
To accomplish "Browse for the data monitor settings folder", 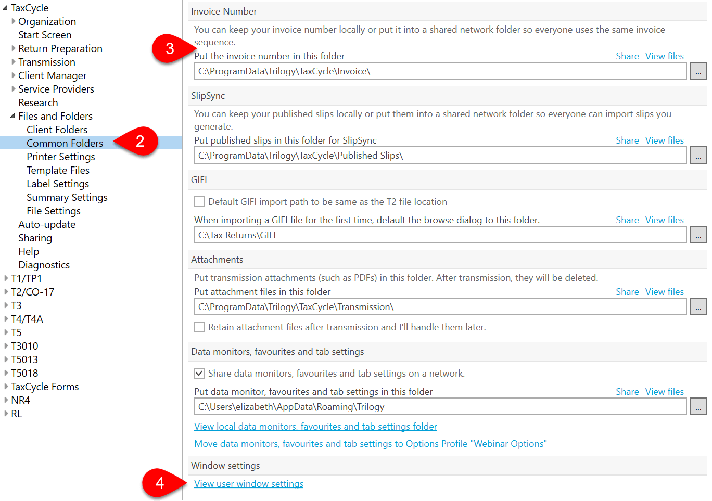I will 698,406.
